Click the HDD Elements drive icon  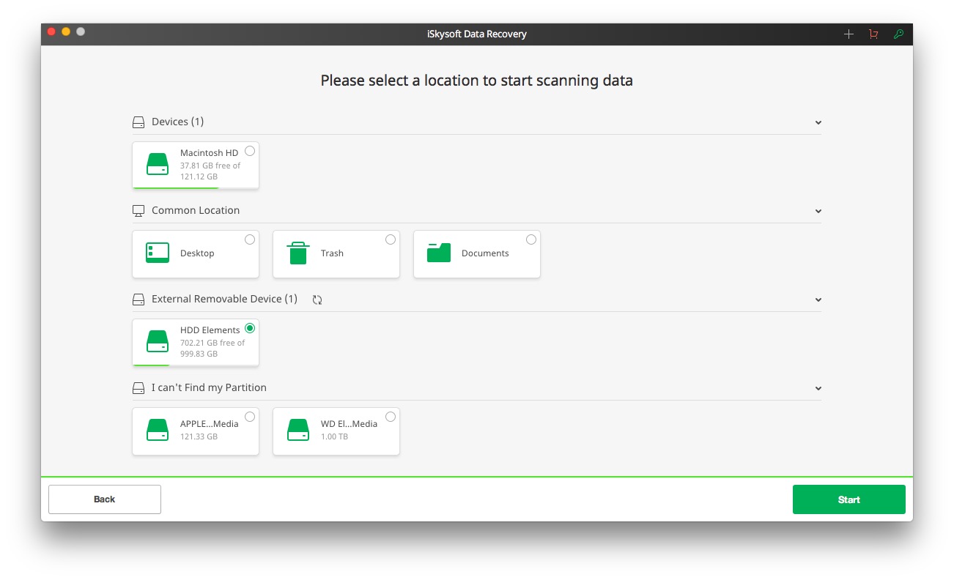[158, 341]
